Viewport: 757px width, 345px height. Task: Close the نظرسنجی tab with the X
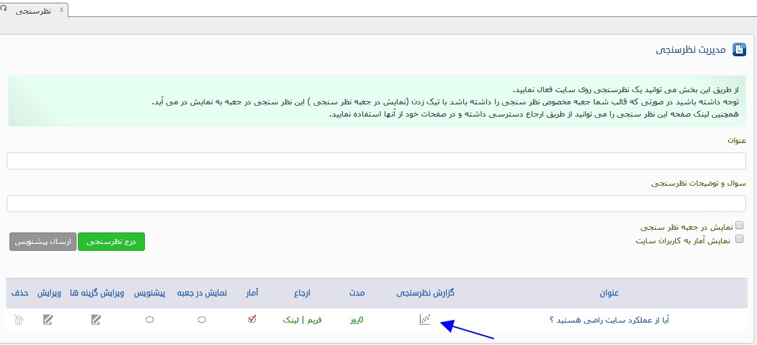click(x=62, y=9)
